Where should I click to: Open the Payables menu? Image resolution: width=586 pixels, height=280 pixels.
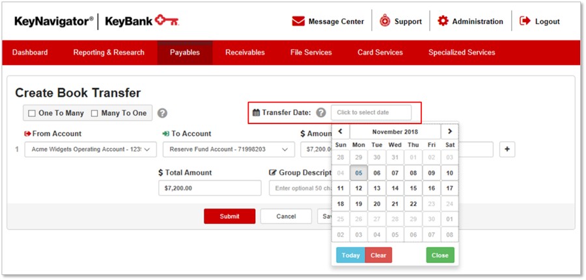[185, 53]
